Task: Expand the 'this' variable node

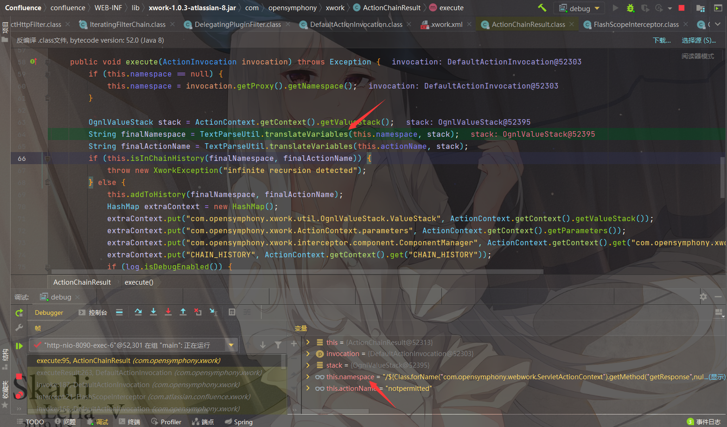Action: (x=308, y=342)
